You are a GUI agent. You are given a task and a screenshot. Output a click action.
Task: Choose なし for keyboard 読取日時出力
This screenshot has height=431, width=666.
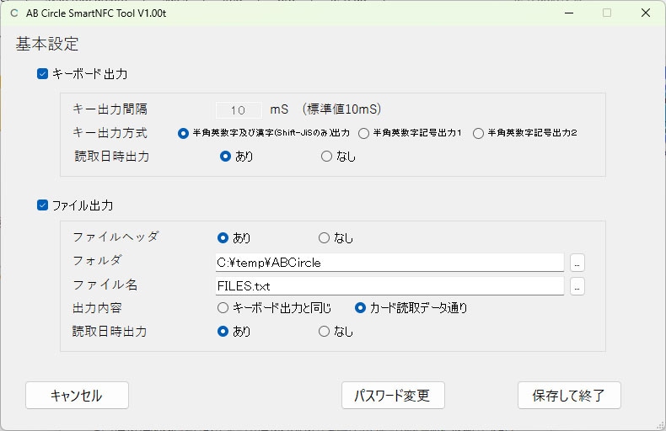pyautogui.click(x=327, y=156)
